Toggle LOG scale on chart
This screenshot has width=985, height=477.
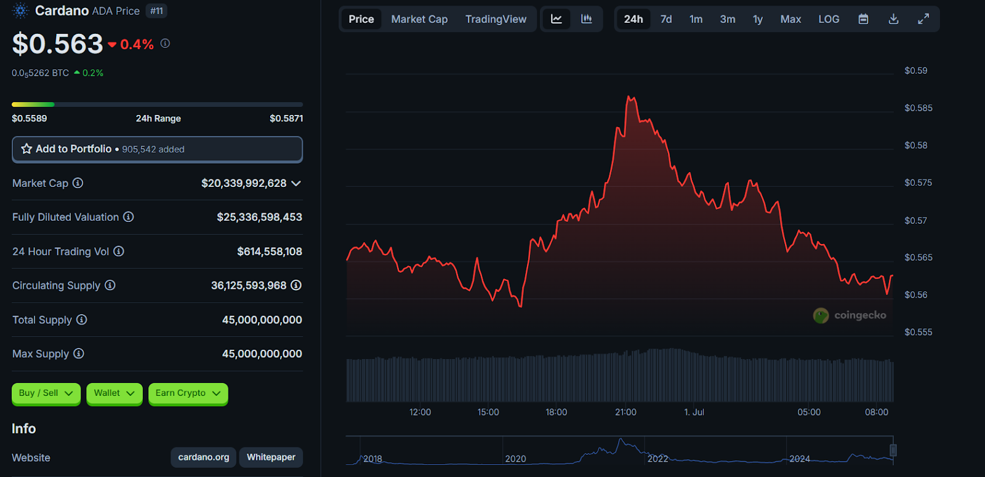click(x=829, y=19)
